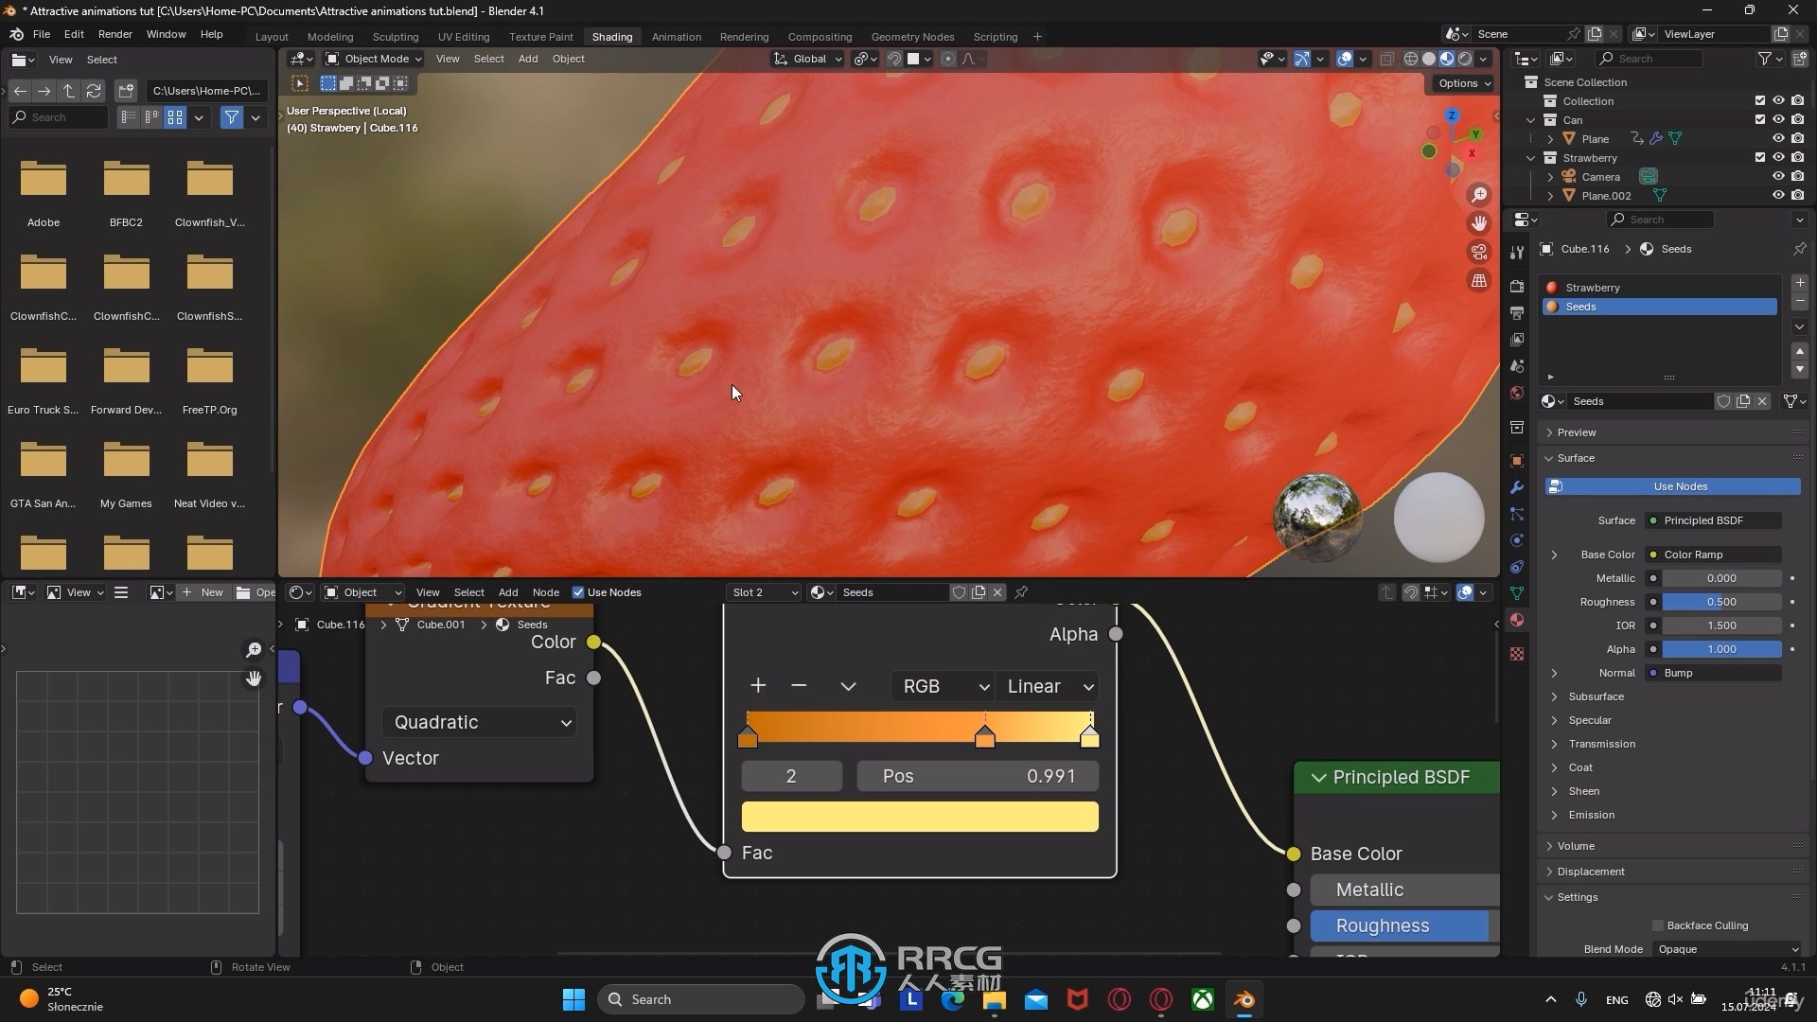Open the Linear interpolation dropdown

coord(1047,686)
